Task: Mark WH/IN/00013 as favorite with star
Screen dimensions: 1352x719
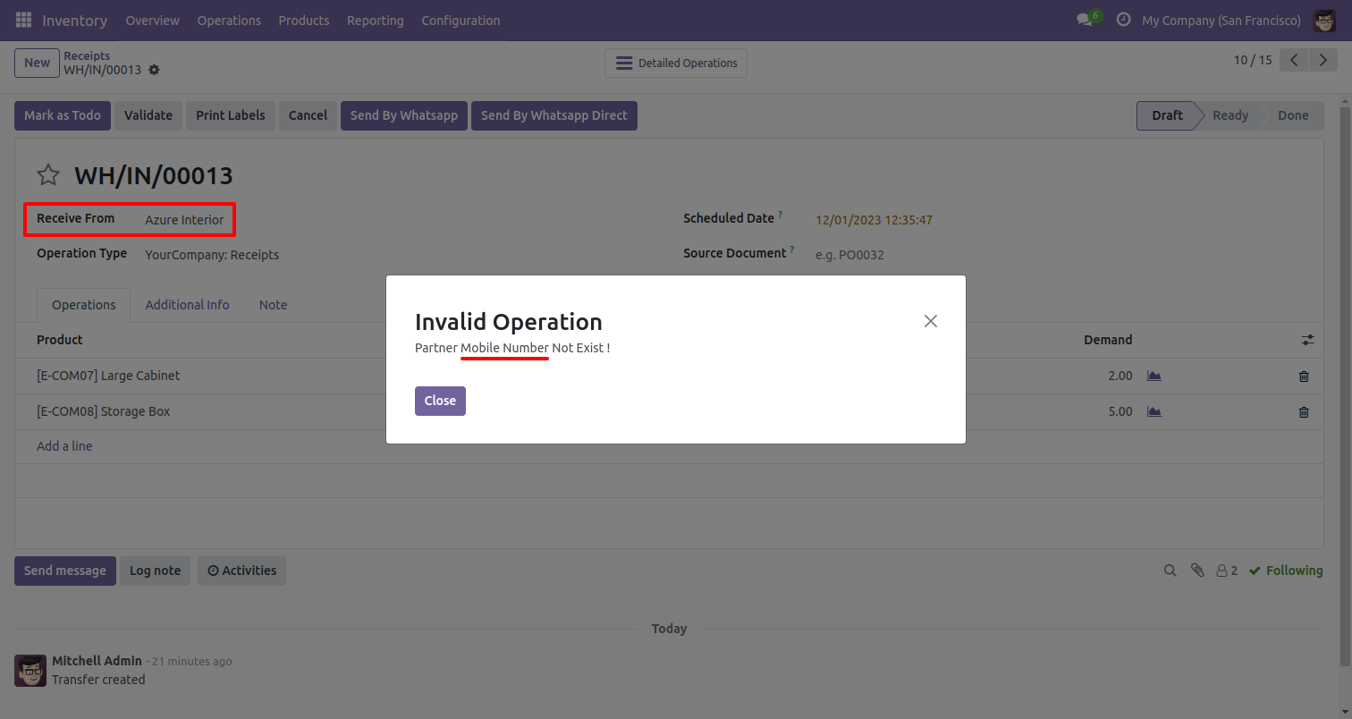Action: coord(48,175)
